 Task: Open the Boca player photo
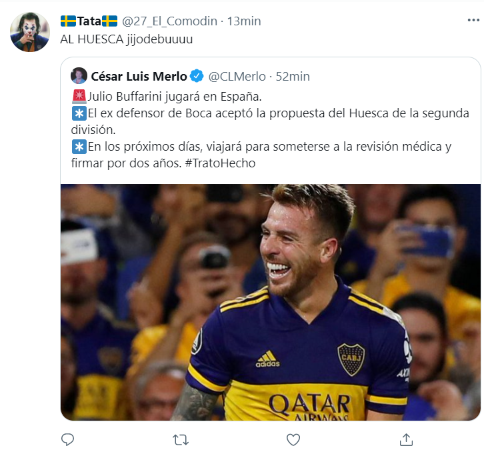270,302
